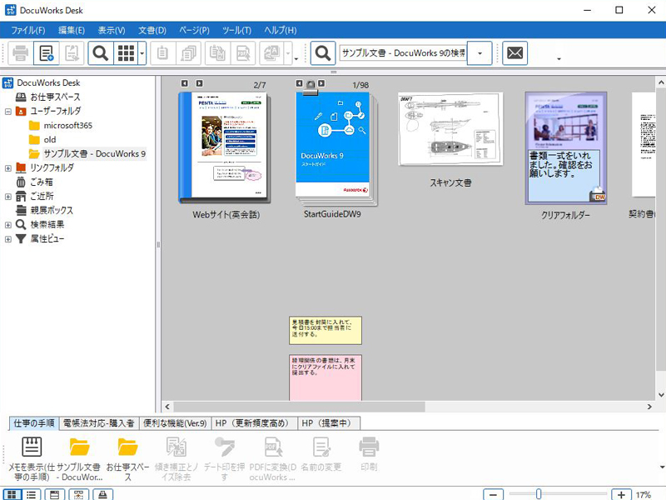
Task: Open the 文書(D) menu
Action: (x=152, y=30)
